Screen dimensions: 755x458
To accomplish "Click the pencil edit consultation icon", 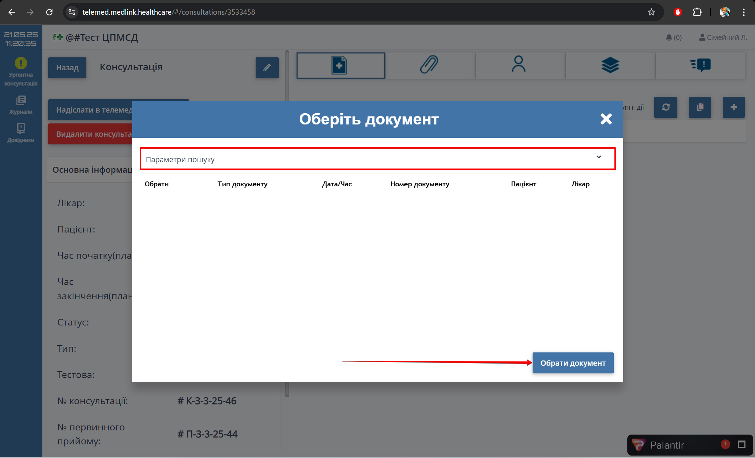I will click(x=267, y=68).
